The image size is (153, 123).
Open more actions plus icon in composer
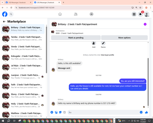[x=52, y=112]
